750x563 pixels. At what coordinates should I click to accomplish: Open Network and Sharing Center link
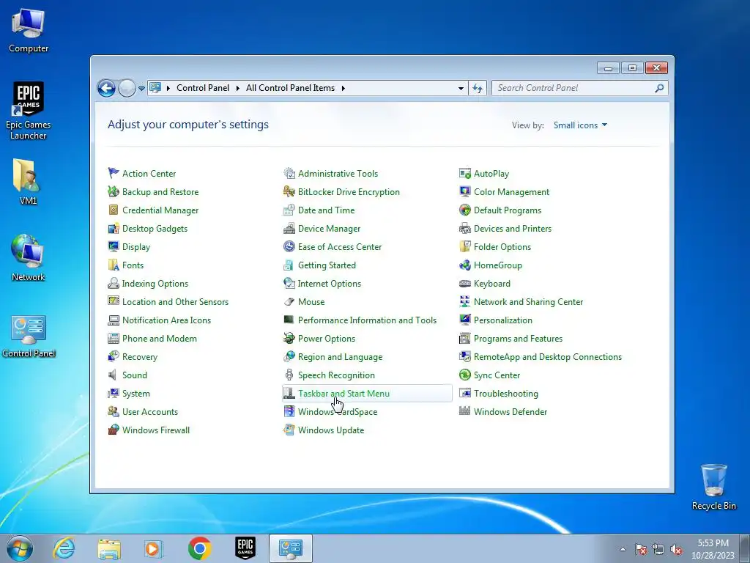[528, 301]
